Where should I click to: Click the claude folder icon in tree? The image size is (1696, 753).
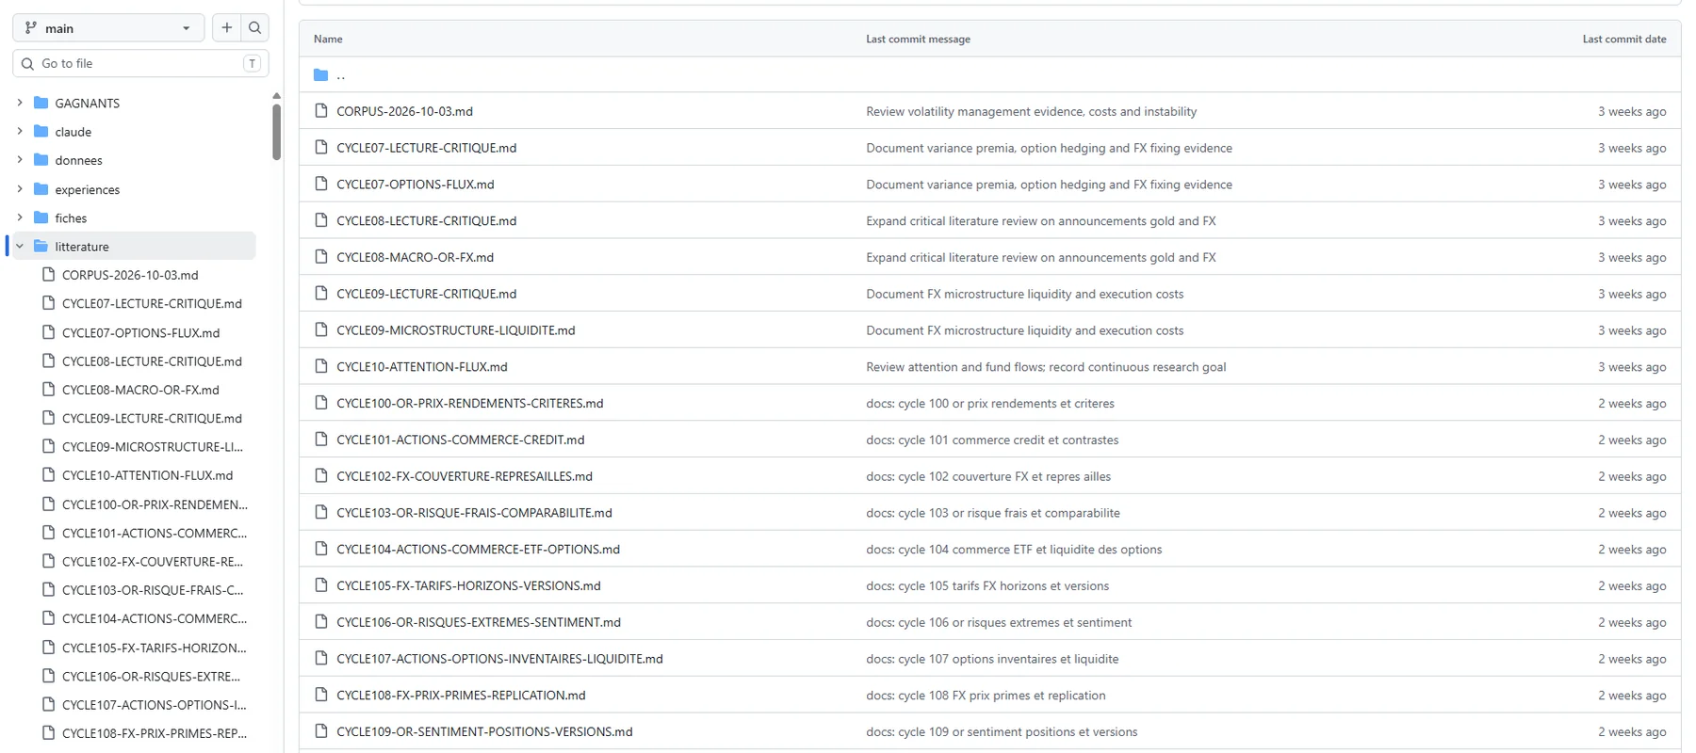(x=41, y=132)
